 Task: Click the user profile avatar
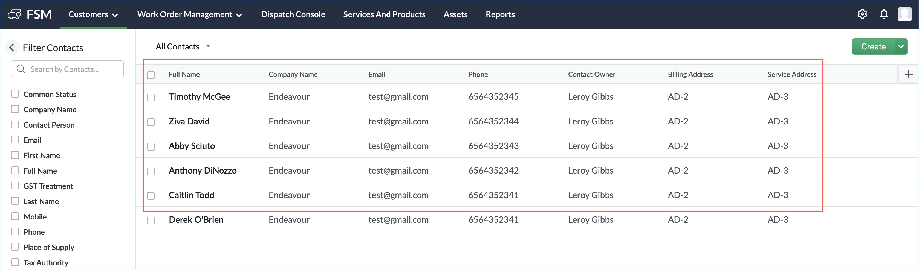click(x=904, y=14)
